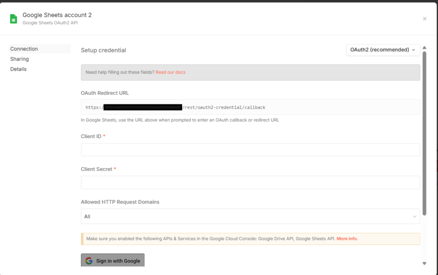
Task: Click the scrollbar down arrow
Action: 424,263
